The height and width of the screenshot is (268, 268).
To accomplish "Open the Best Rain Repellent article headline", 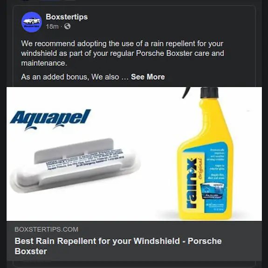I will point(118,246).
